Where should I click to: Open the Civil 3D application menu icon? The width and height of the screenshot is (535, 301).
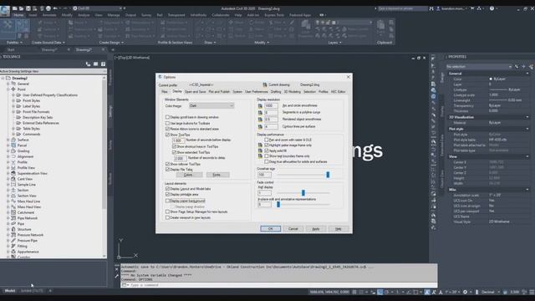point(5,11)
